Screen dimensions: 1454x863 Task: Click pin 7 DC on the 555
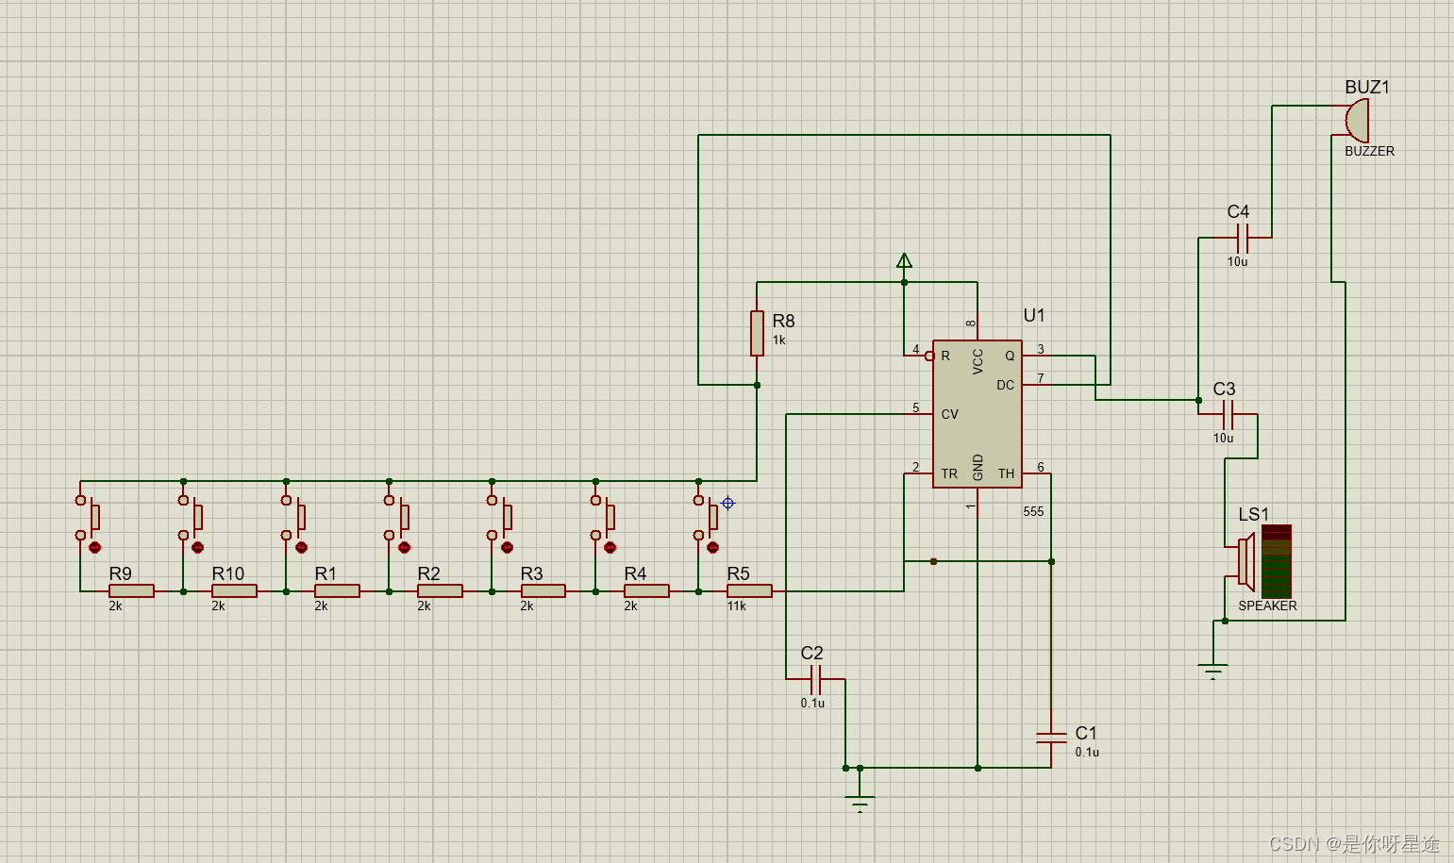point(1035,385)
